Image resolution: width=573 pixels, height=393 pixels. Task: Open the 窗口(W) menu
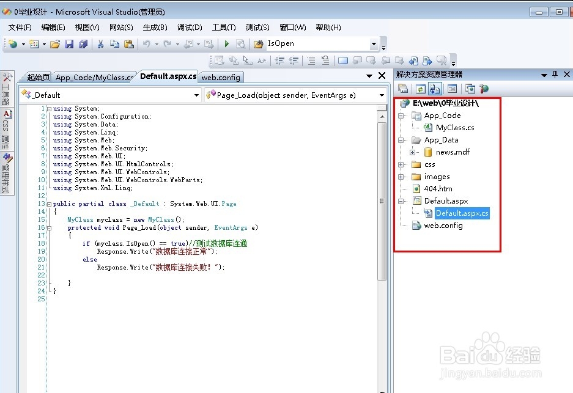(x=293, y=28)
